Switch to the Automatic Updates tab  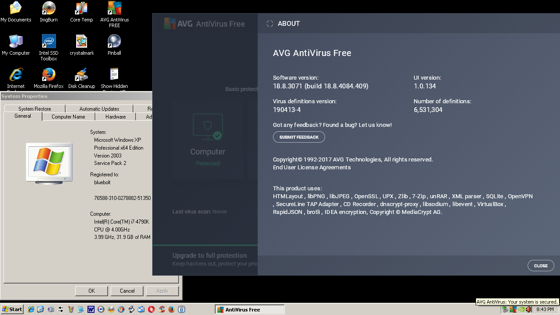coord(99,109)
